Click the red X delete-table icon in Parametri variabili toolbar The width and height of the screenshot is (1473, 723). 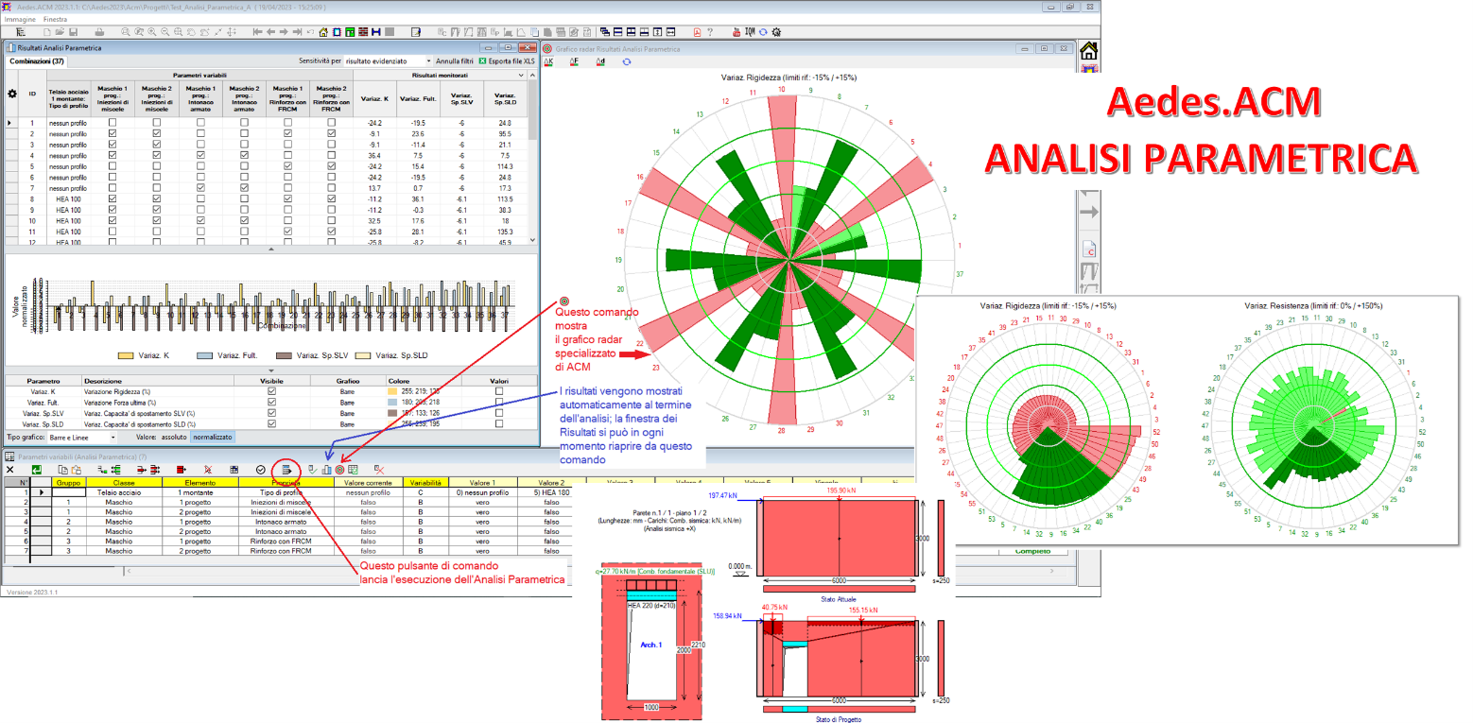coord(380,470)
